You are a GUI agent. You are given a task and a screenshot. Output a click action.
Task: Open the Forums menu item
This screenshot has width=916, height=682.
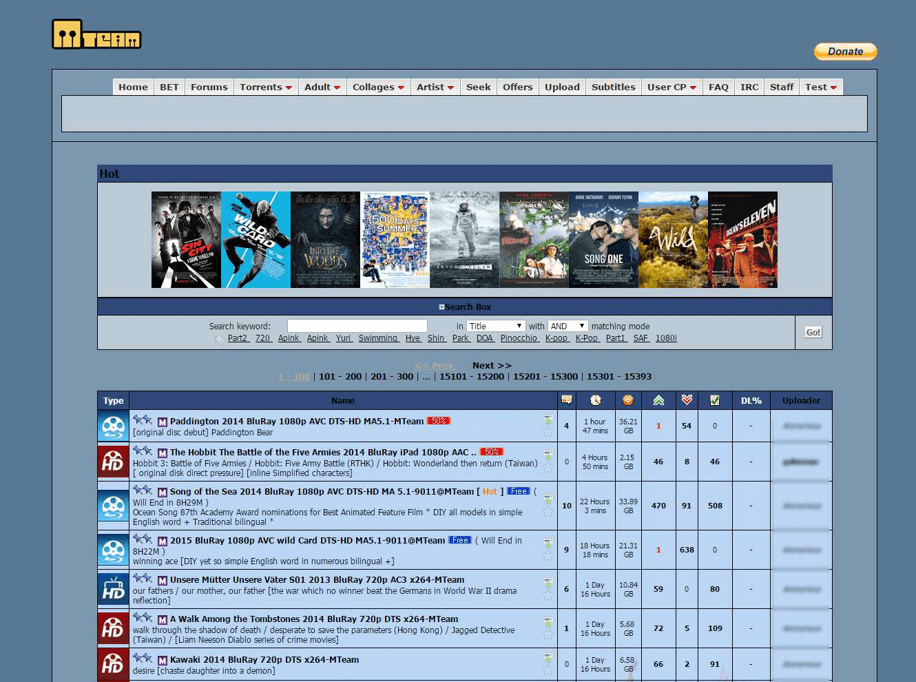tap(209, 87)
